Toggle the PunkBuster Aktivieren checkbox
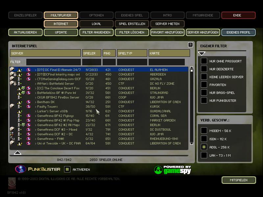263x197 pixels. [x=67, y=169]
